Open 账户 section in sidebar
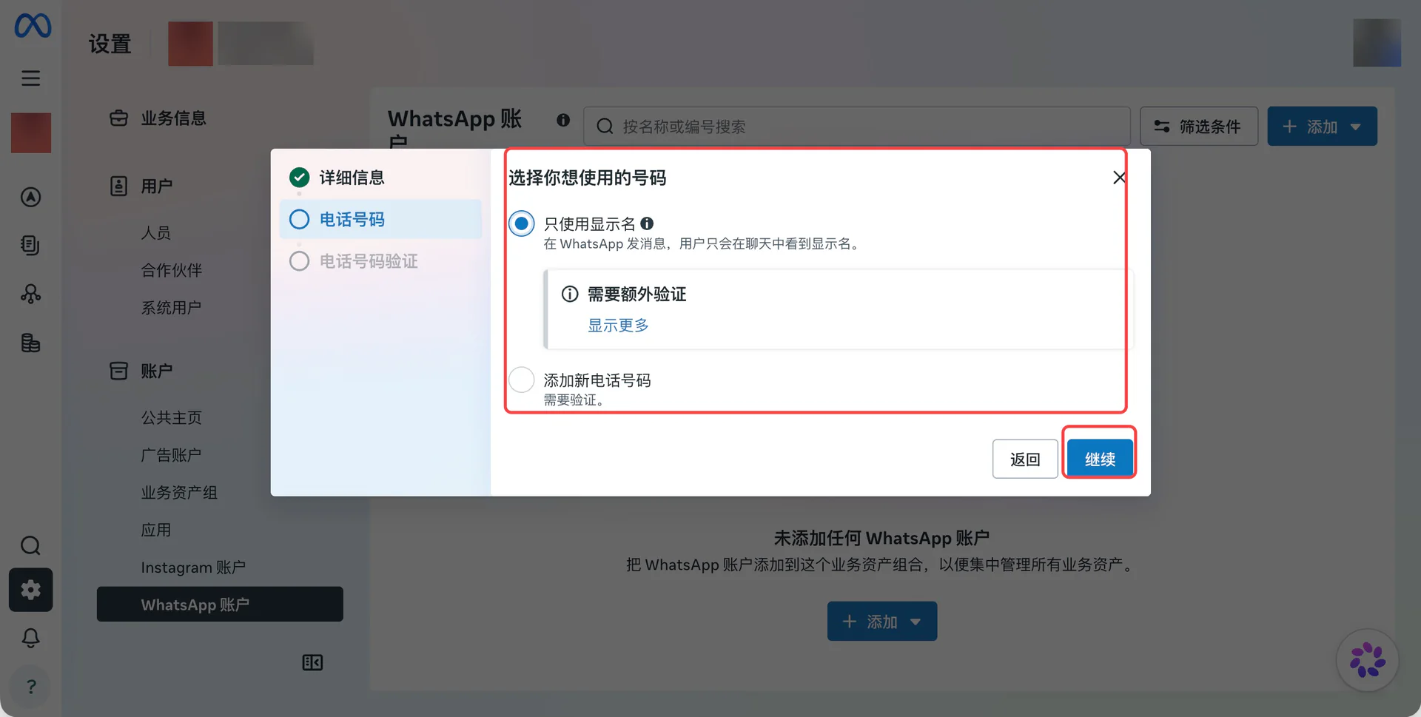Screen dimensions: 1421x717 157,371
